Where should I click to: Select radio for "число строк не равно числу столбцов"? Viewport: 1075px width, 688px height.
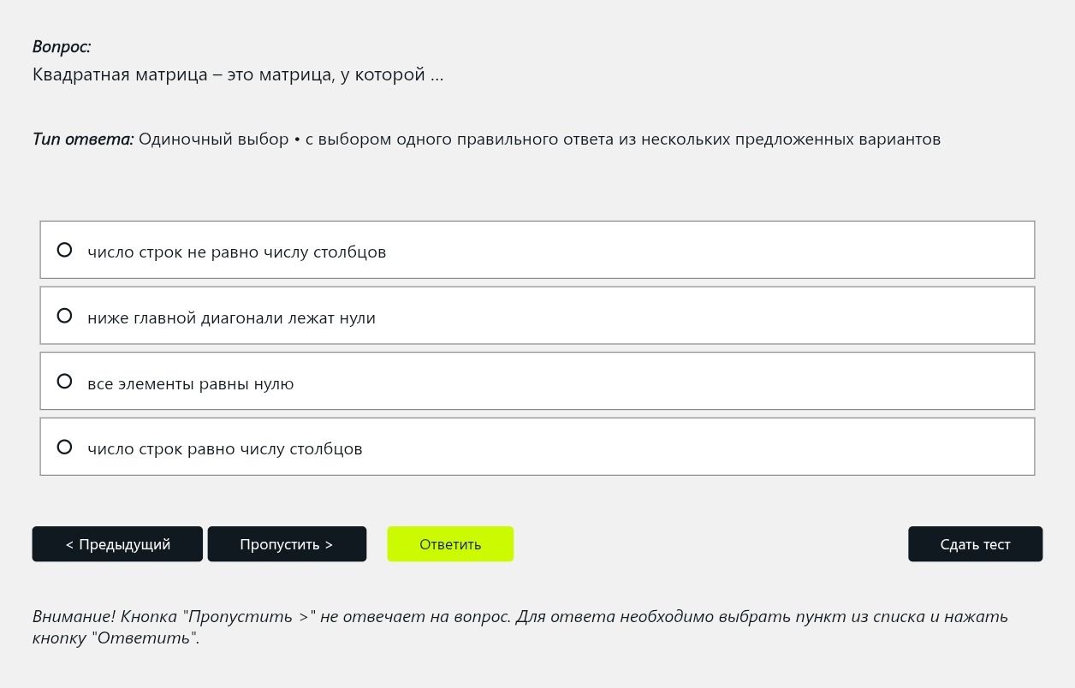64,250
